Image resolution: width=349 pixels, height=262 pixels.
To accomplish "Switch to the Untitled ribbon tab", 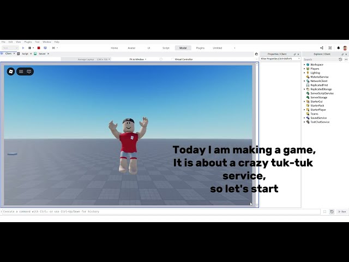I will point(218,48).
